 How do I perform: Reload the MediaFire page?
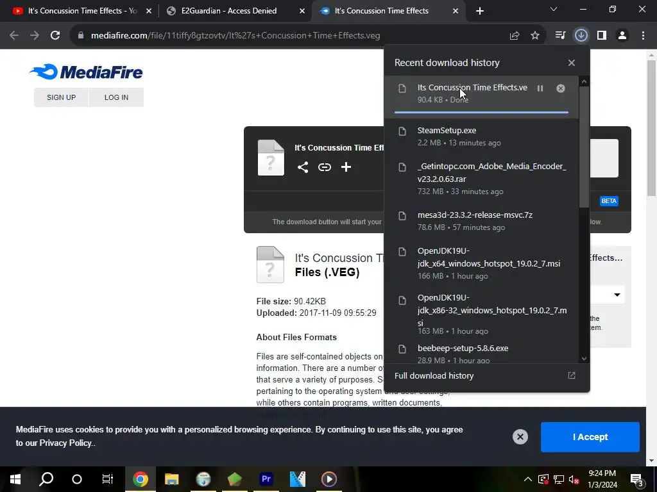pos(55,36)
